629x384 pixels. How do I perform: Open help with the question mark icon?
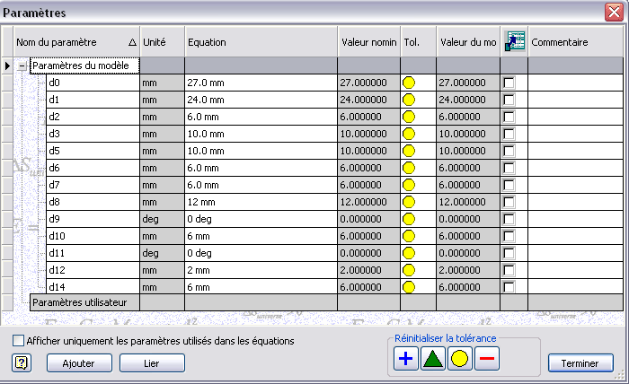click(x=22, y=363)
